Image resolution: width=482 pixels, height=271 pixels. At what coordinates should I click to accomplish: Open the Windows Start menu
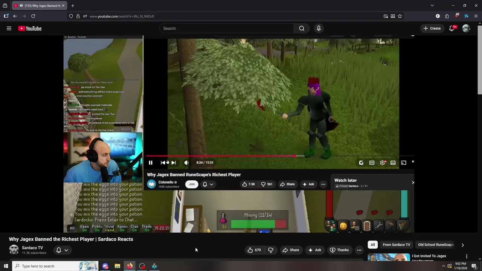[6, 266]
